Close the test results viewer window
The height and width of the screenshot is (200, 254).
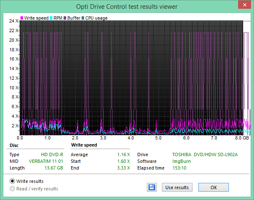245,5
